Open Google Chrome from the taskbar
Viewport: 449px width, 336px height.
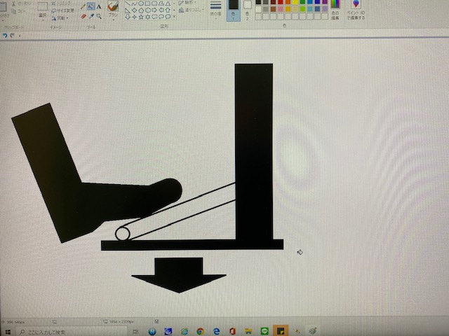201,330
